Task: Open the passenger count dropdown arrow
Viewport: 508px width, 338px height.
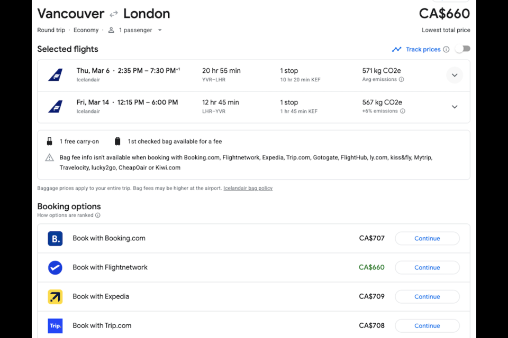Action: [160, 30]
